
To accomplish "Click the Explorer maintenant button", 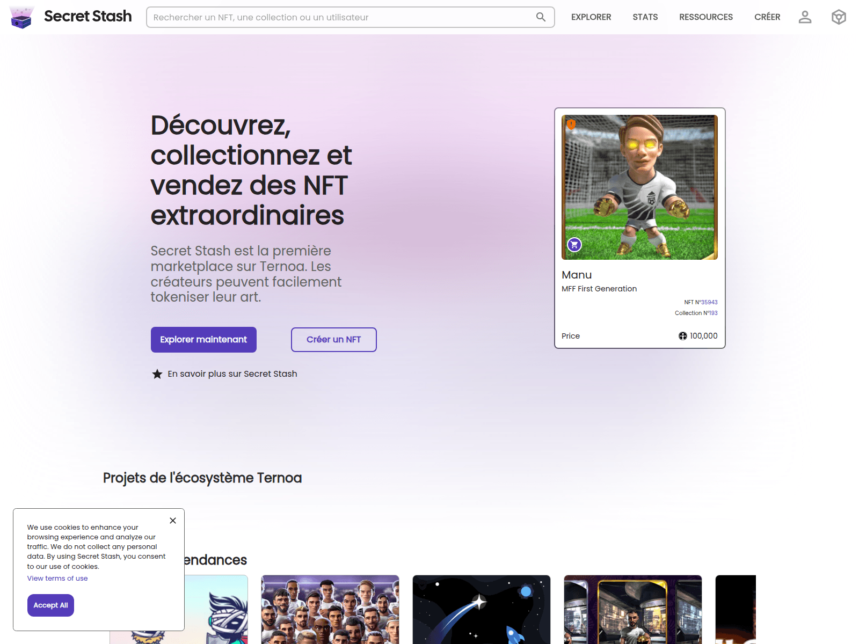I will (203, 340).
